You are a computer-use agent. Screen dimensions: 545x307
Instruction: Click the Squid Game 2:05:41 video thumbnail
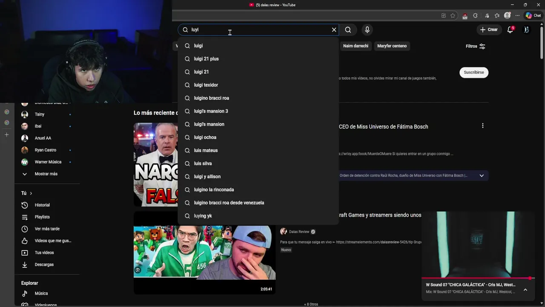[x=204, y=252]
